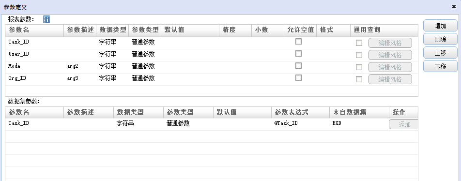Viewport: 461px width, 181px height.
Task: Enable 允许空值 for Mode parameter
Action: pyautogui.click(x=298, y=66)
